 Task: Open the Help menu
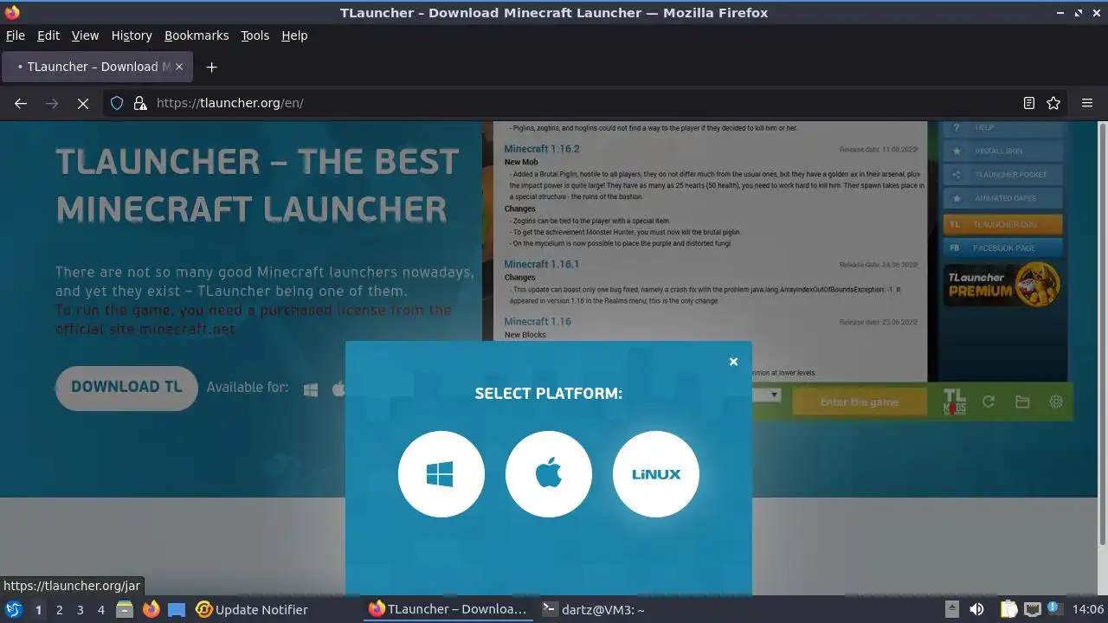pyautogui.click(x=294, y=35)
